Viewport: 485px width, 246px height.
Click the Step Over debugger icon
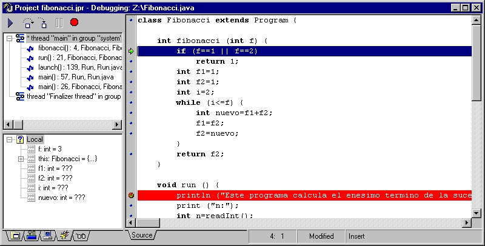tap(27, 23)
